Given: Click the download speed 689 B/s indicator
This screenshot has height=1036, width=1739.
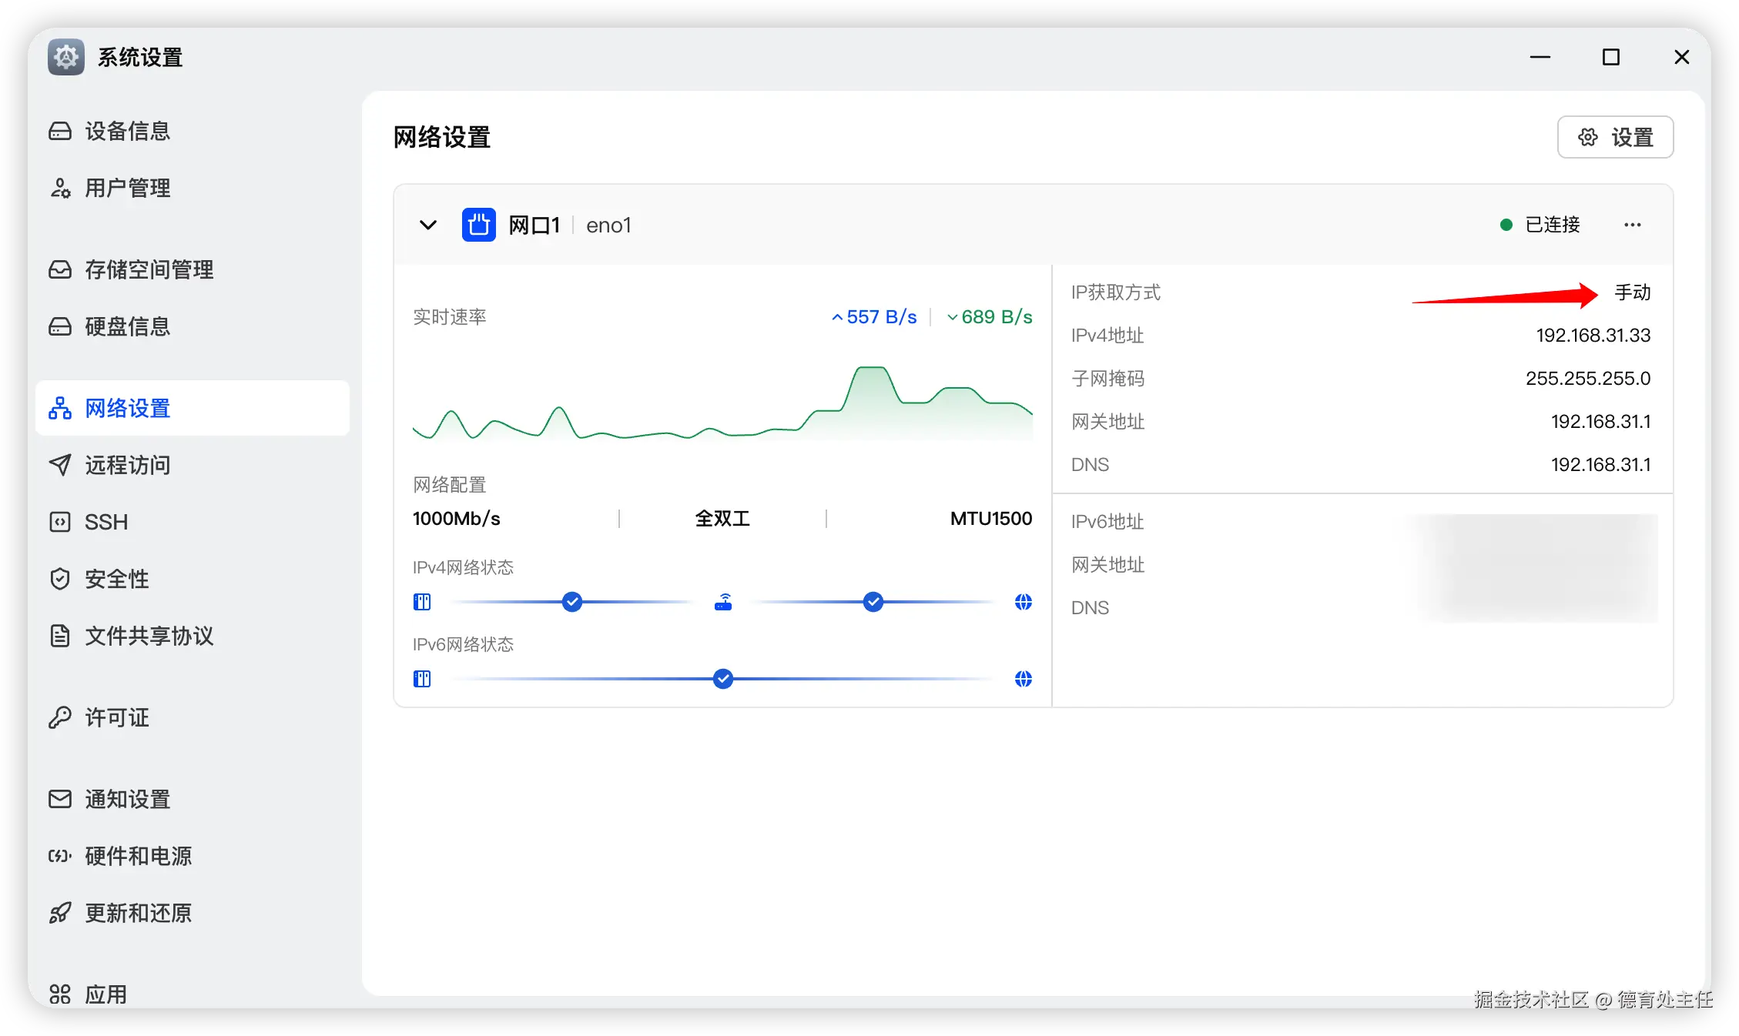Looking at the screenshot, I should coord(990,317).
